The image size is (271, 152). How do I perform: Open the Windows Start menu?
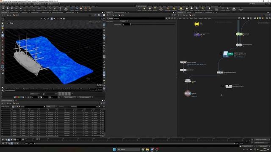click(x=114, y=149)
